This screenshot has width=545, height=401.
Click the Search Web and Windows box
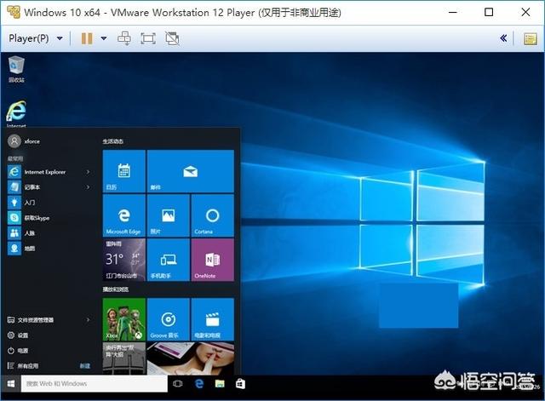point(95,384)
